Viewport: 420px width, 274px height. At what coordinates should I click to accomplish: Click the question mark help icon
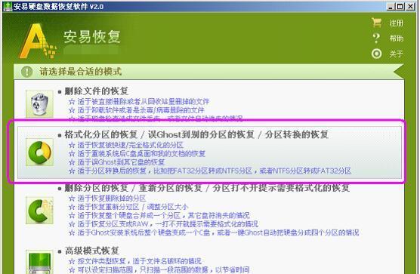(376, 38)
